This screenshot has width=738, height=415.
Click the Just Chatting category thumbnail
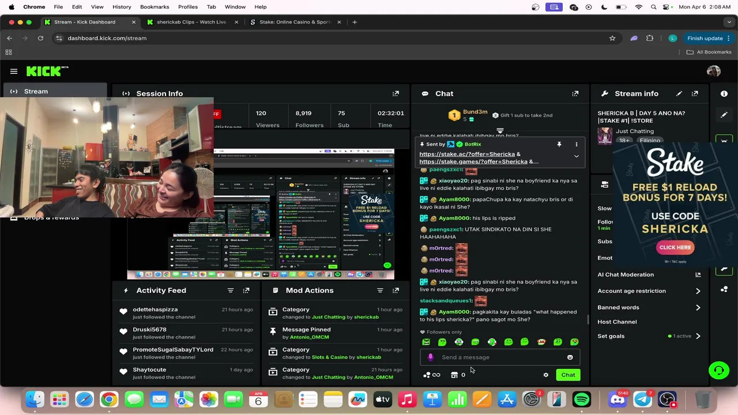(x=605, y=135)
